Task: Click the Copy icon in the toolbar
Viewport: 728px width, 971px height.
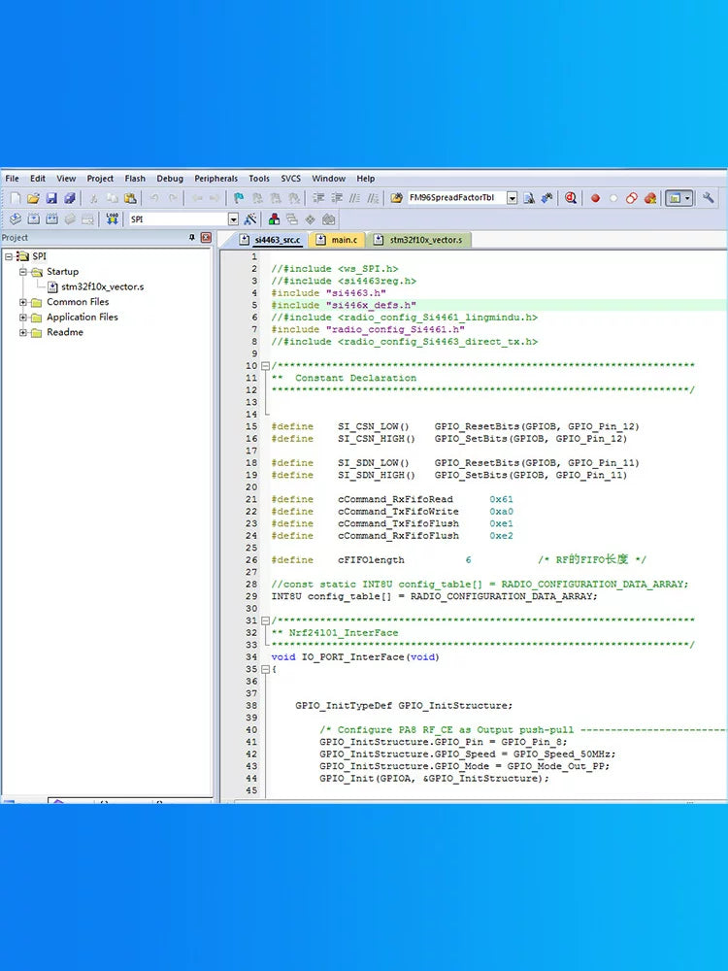Action: click(x=112, y=198)
